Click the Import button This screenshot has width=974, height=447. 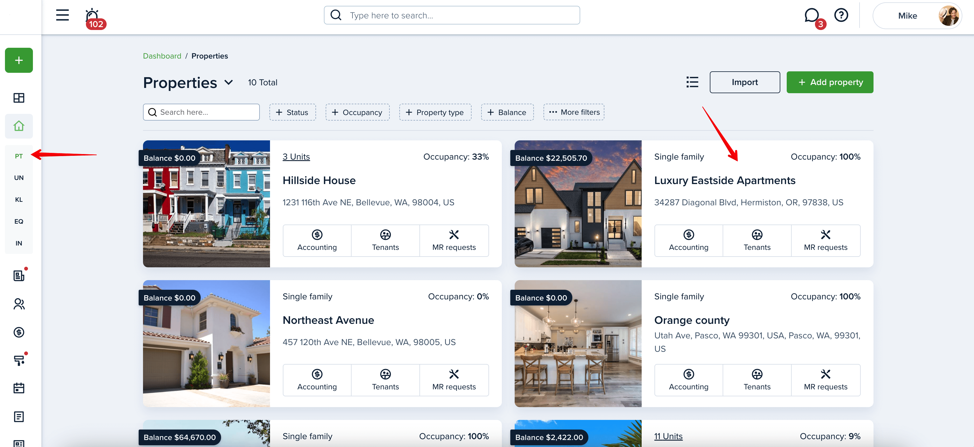[744, 82]
